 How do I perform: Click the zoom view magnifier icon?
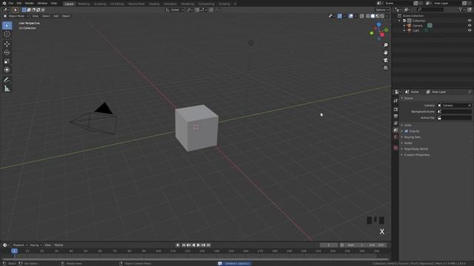385,45
